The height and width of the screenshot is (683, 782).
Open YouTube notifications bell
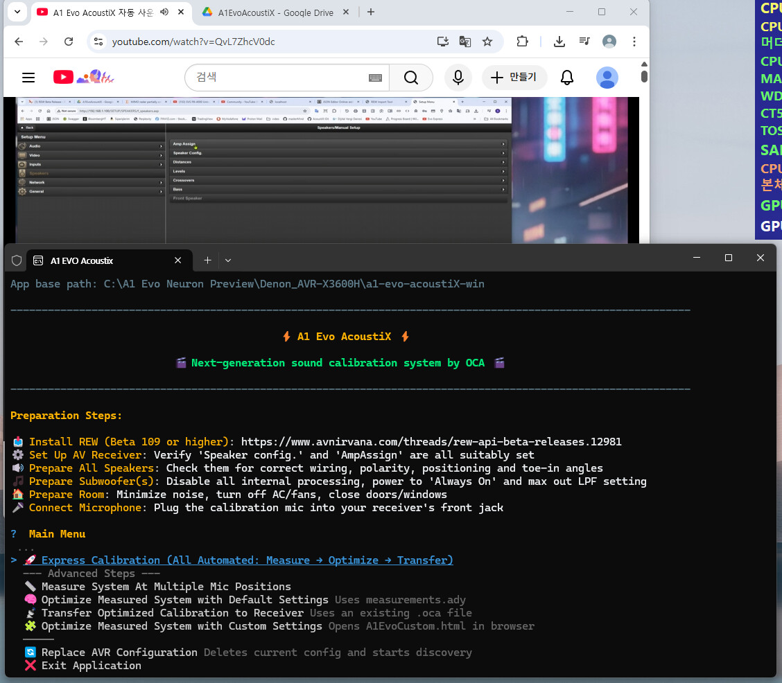(567, 78)
